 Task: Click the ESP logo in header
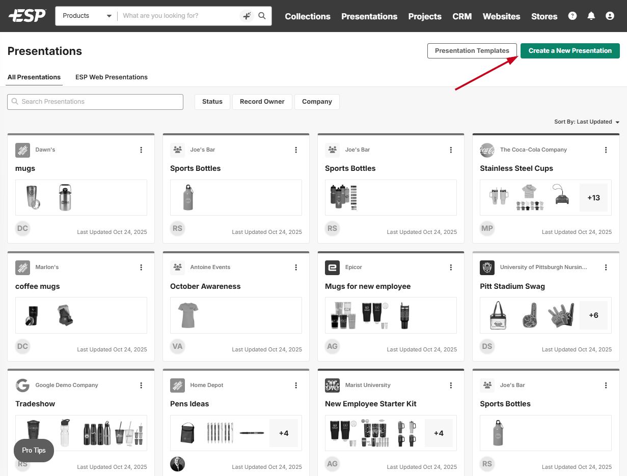click(x=27, y=16)
